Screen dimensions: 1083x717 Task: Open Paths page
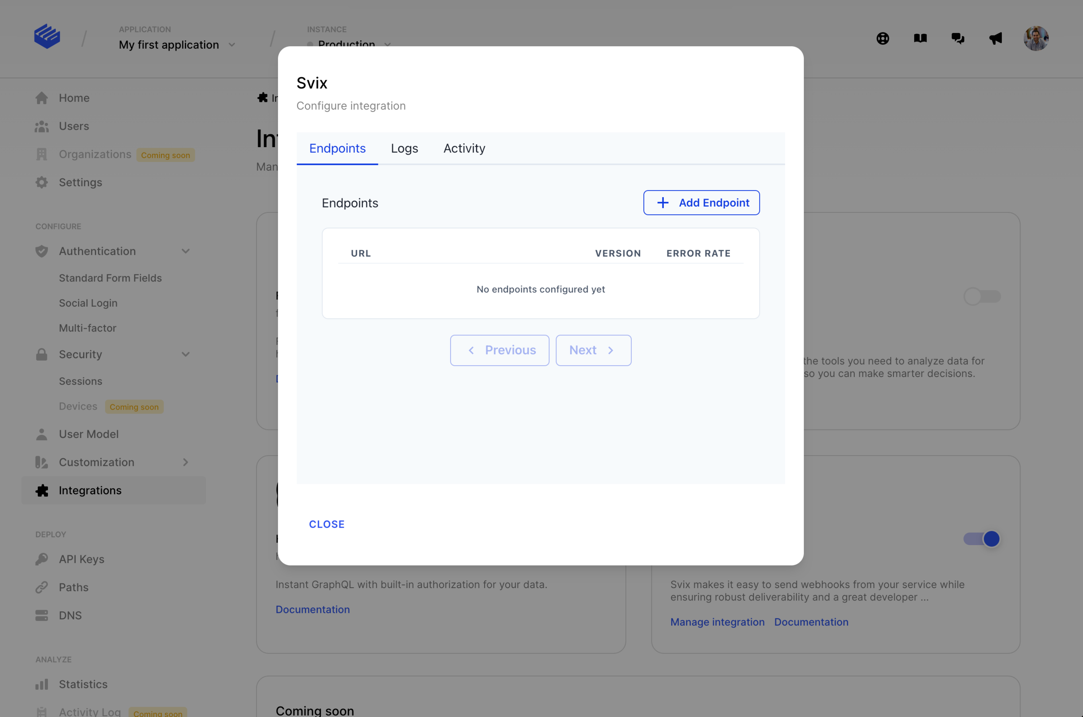coord(74,587)
